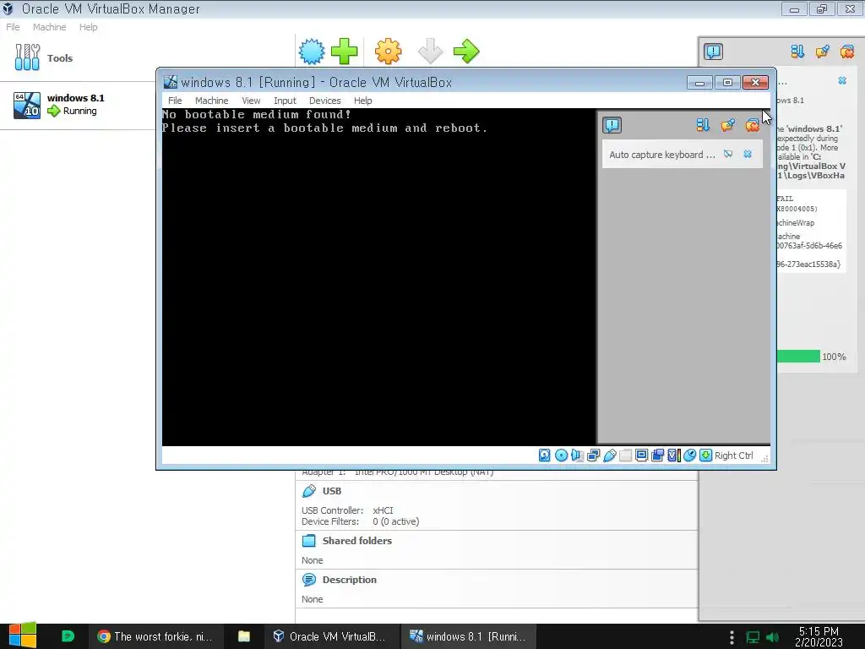Open File menu in VirtualBox Manager
The height and width of the screenshot is (649, 865).
coord(13,27)
